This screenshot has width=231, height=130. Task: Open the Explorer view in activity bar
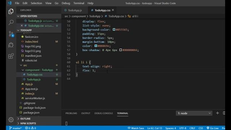11,11
